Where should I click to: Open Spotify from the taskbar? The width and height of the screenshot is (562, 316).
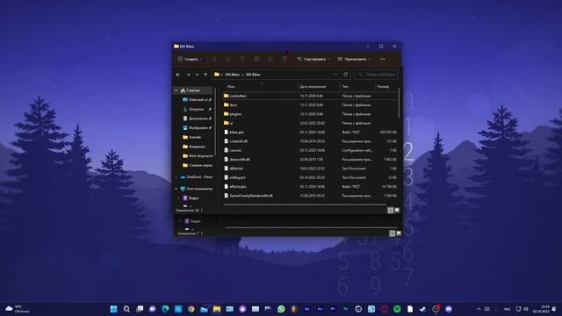tap(397, 309)
